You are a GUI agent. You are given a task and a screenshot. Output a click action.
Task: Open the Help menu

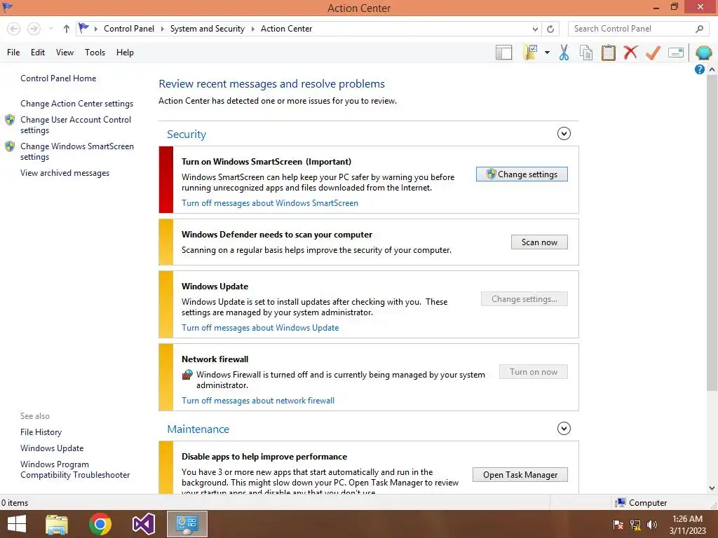tap(125, 53)
